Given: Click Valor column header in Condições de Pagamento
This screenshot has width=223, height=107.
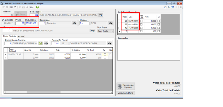Looking at the screenshot, I should [x=151, y=17].
